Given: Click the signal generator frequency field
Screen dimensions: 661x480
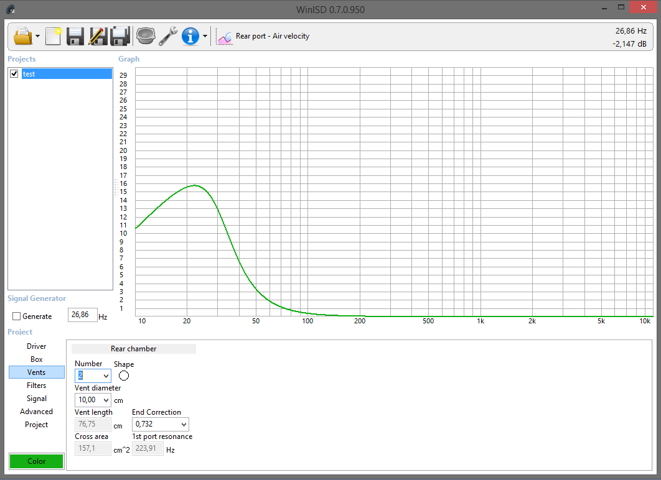Looking at the screenshot, I should coord(83,315).
